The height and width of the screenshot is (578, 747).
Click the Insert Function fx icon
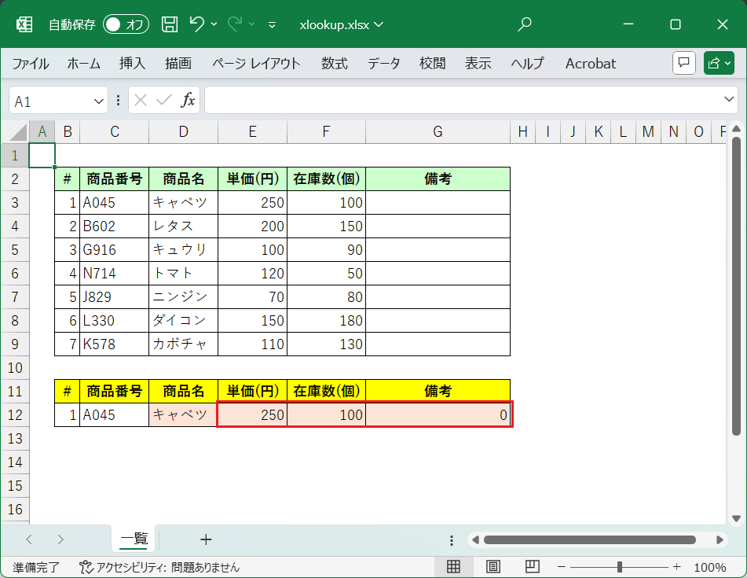coord(189,100)
